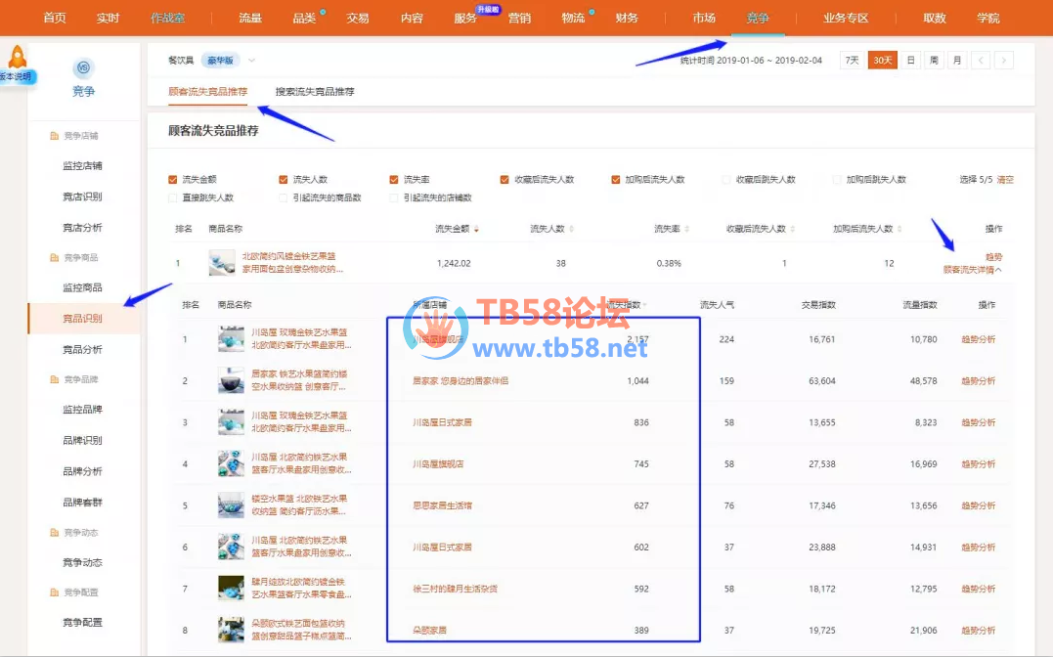1053x657 pixels.
Task: Open 竞品分析 in the left sidebar
Action: (x=82, y=349)
